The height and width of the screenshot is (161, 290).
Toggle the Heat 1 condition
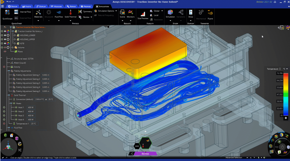tap(4, 107)
